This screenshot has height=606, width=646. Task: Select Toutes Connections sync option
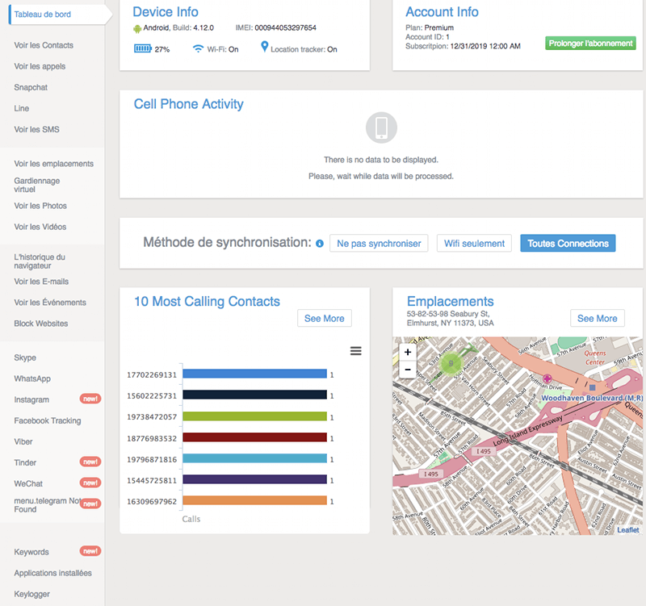568,243
